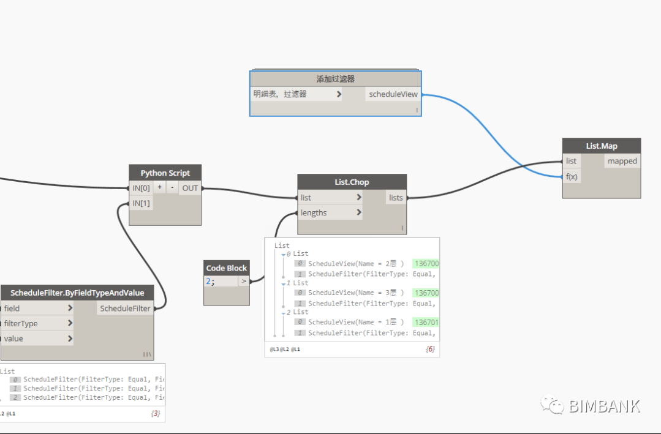Collapse the 0 List item in List.Chop preview

coord(283,255)
